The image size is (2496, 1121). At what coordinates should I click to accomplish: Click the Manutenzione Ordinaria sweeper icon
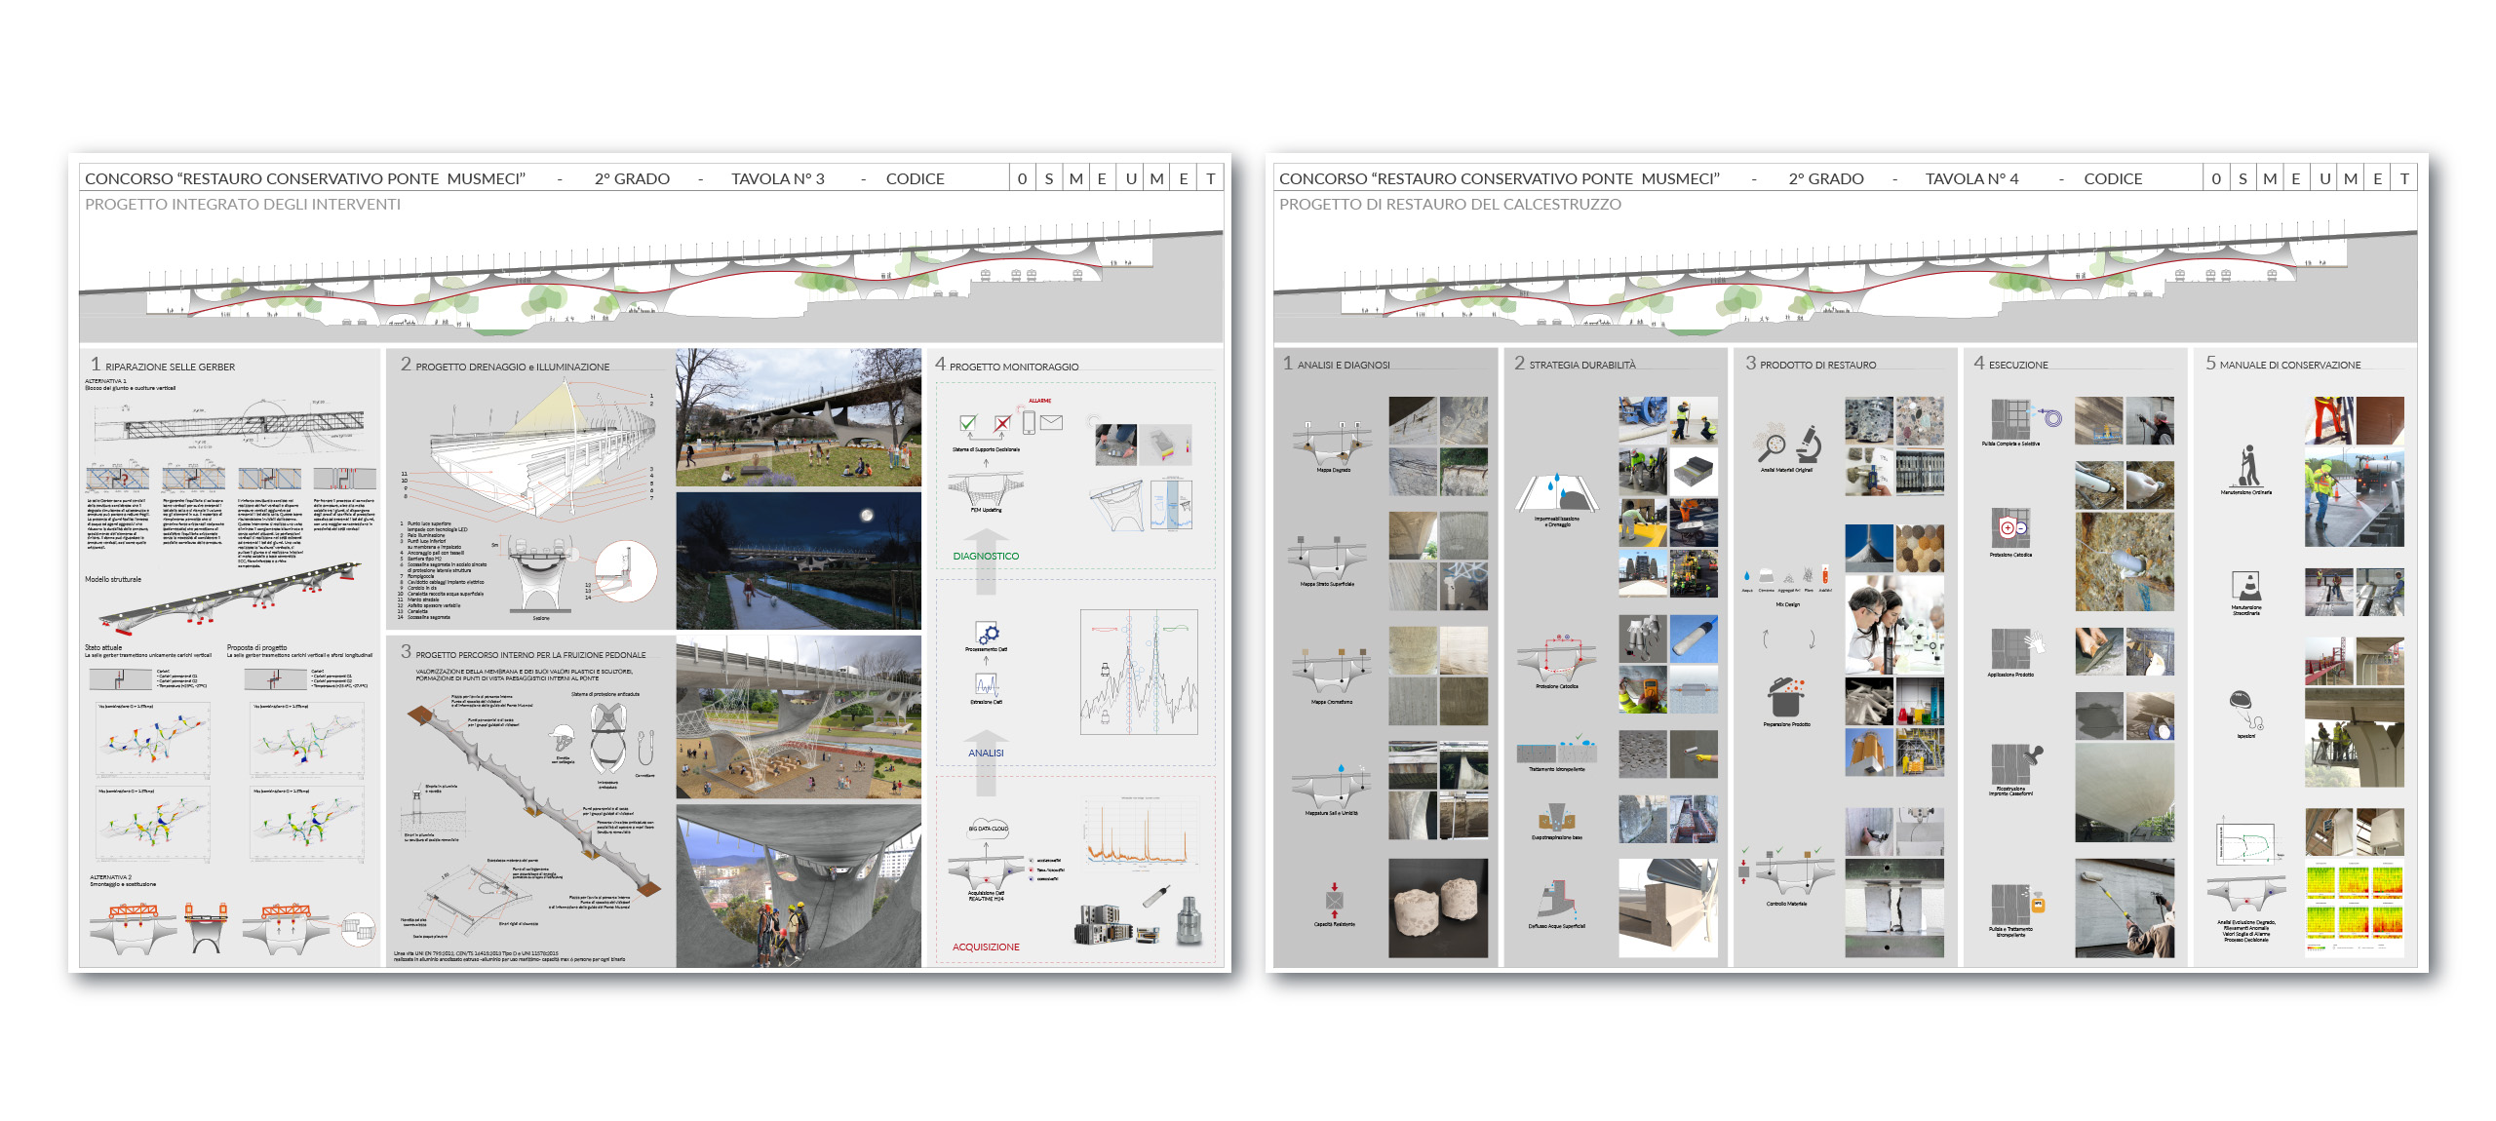(2247, 467)
